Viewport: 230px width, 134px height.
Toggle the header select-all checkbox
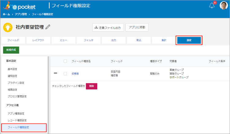click(x=65, y=61)
